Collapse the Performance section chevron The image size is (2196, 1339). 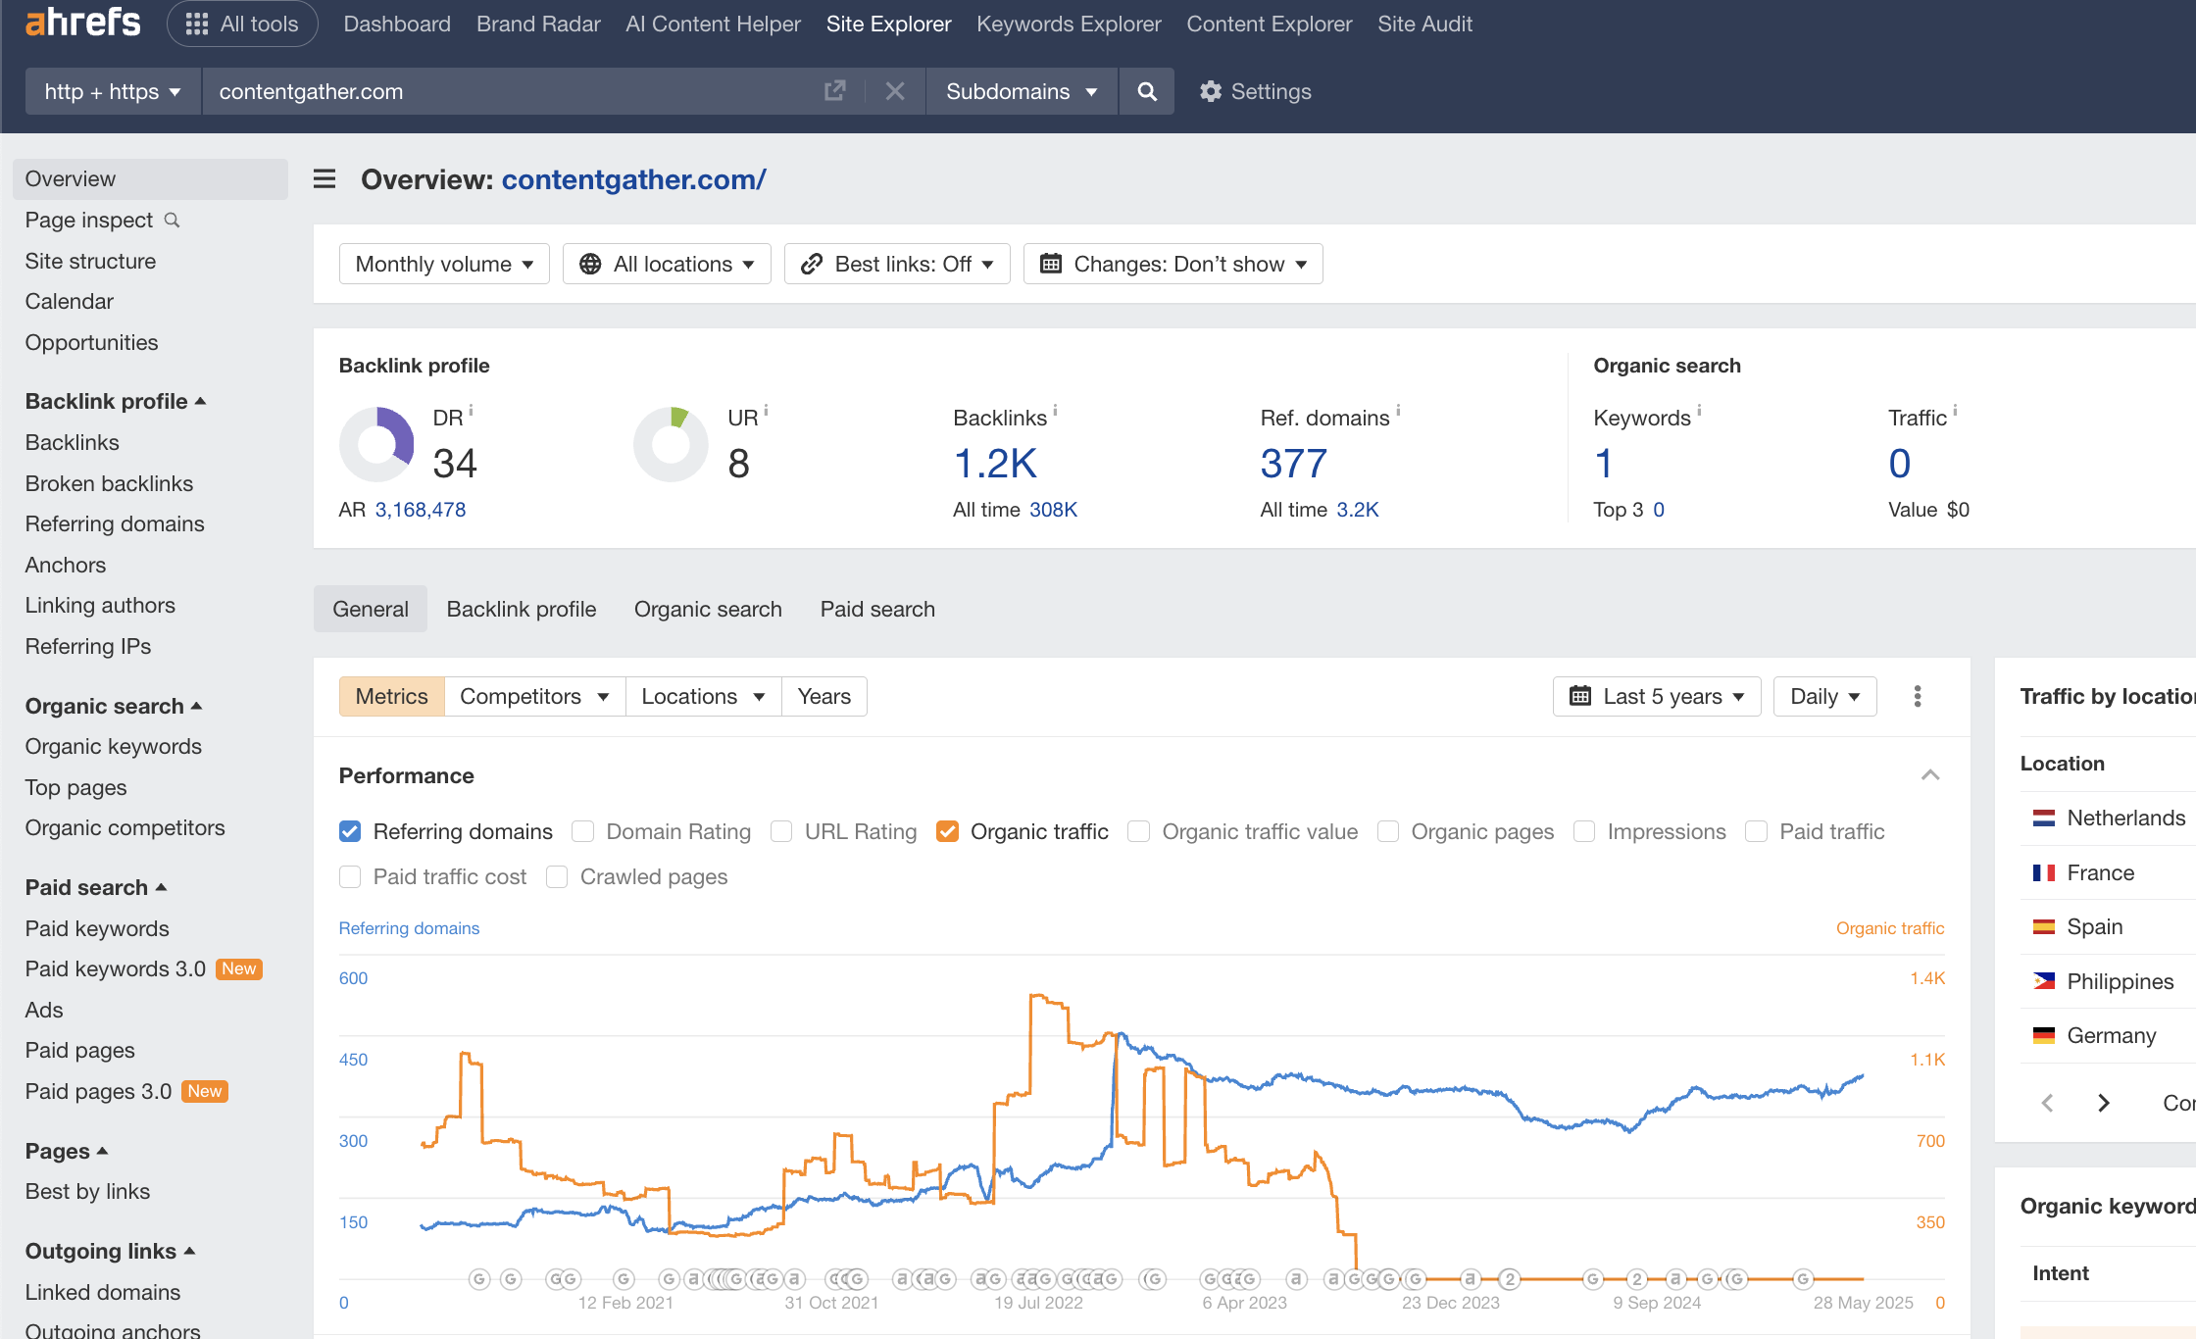coord(1930,775)
